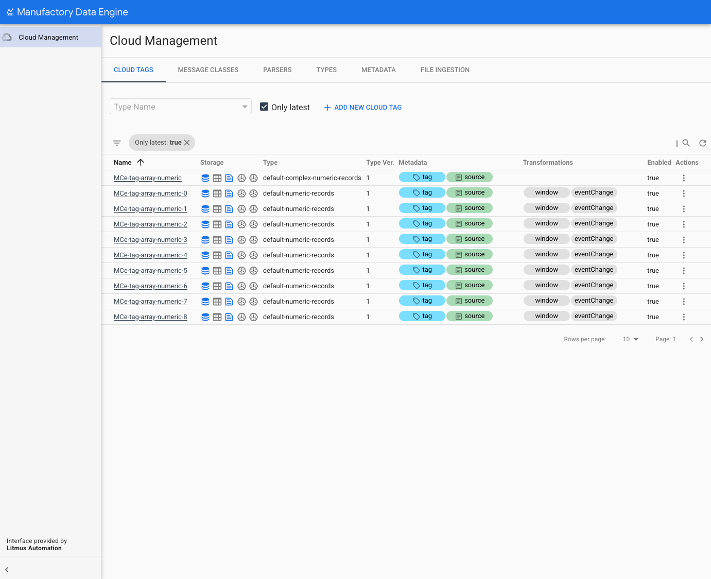The image size is (711, 579).
Task: Open the actions menu for MCe-tag-array-numeric-8
Action: [684, 317]
